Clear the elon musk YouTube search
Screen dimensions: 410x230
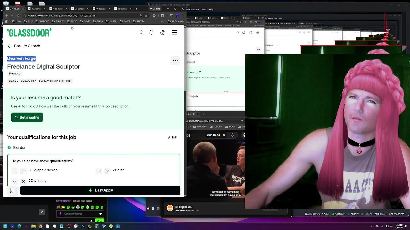point(224,135)
